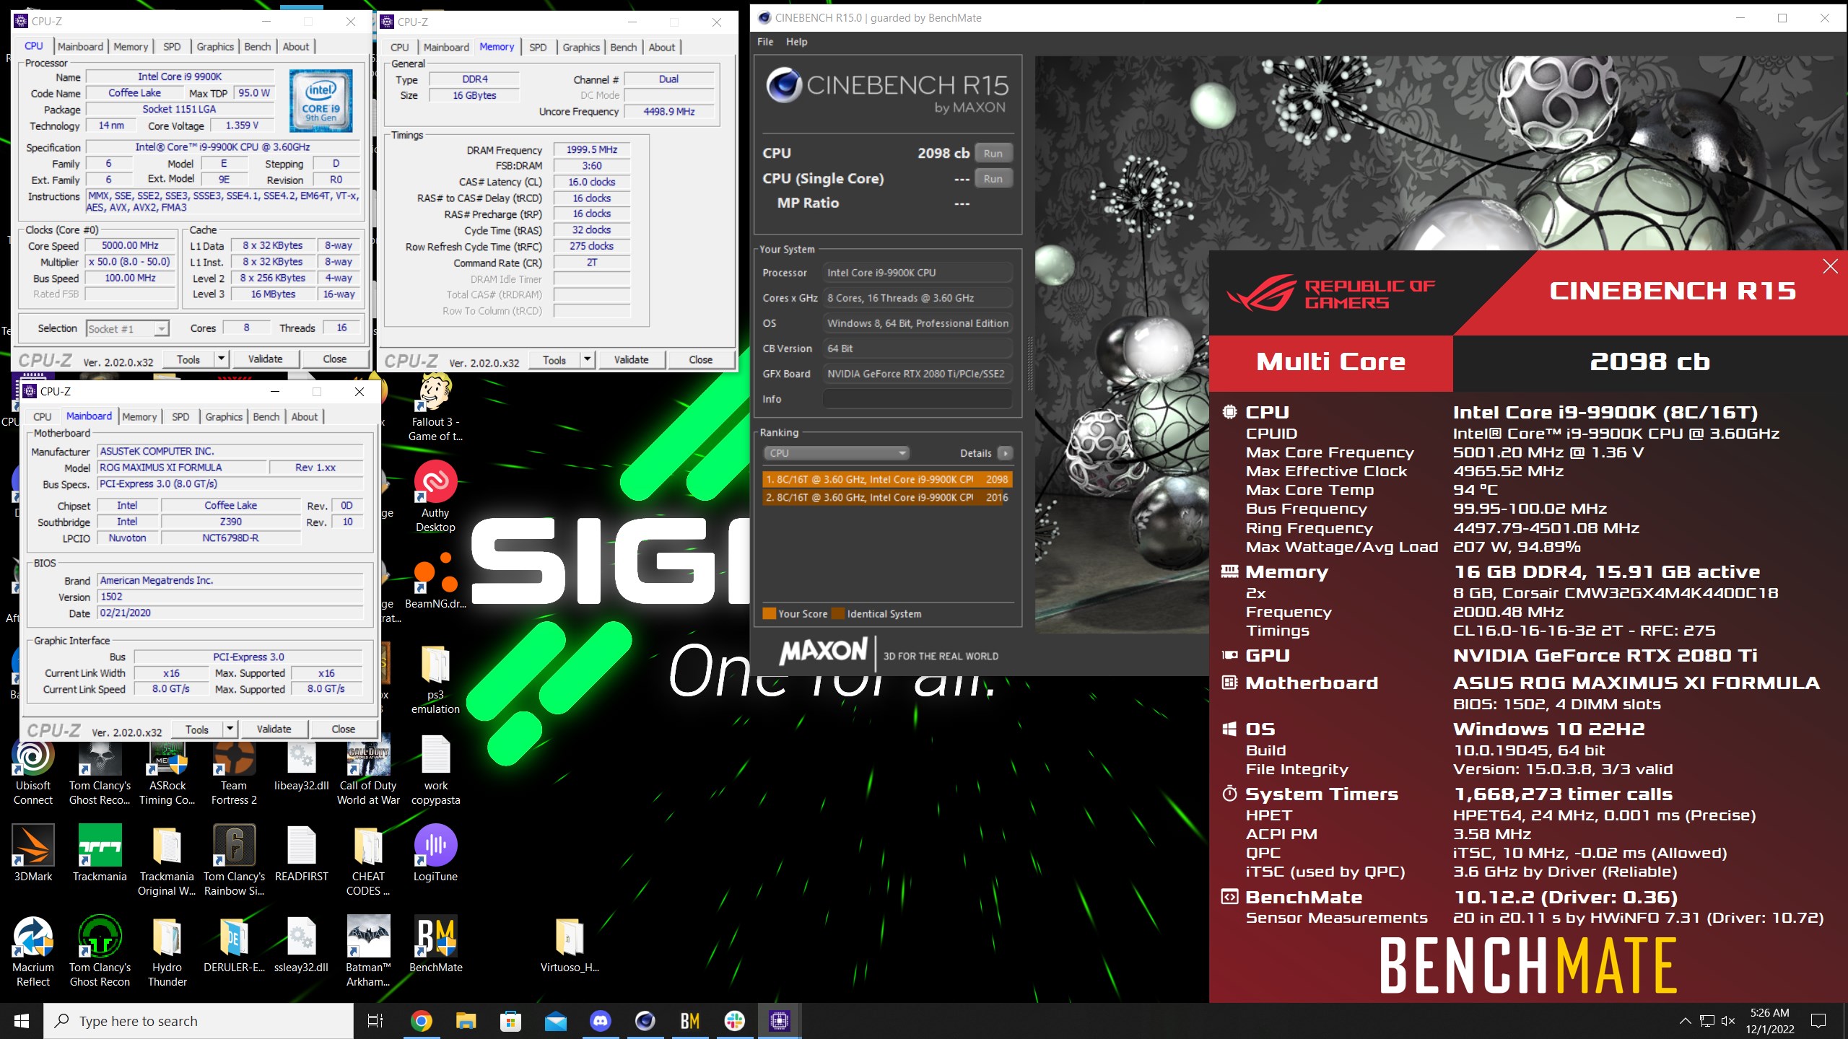Launch the Trackmania desktop shortcut

pos(100,854)
